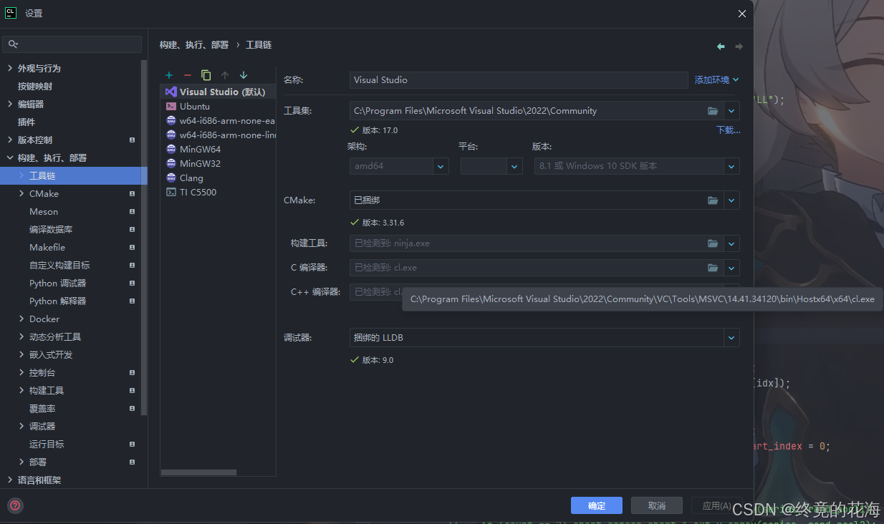Click the 应用(A) button

click(x=716, y=505)
